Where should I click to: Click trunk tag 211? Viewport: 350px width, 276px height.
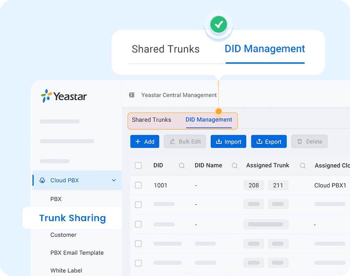tap(278, 185)
